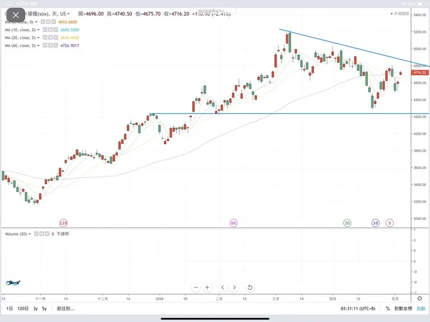The width and height of the screenshot is (430, 322).
Task: Expand the MA (5, close, 0) indicator chevron
Action: 36,21
